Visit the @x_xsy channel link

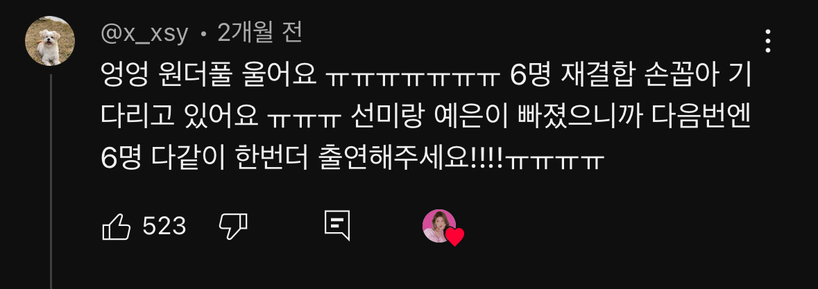144,35
